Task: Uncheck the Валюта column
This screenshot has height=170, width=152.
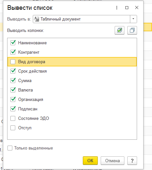Action: click(13, 90)
